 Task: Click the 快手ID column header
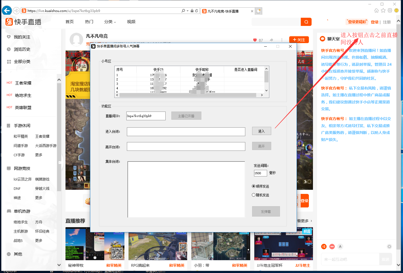(158, 70)
